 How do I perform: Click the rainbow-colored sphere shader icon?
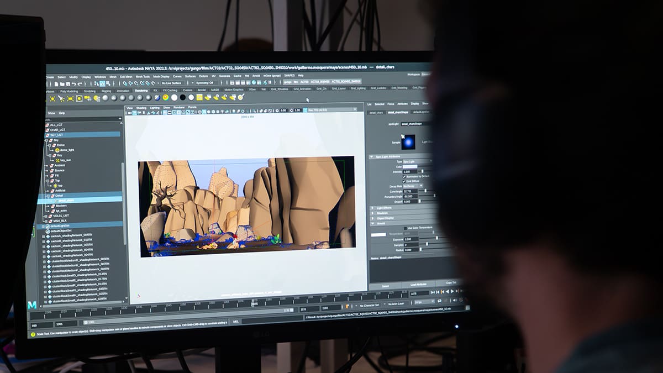click(165, 98)
